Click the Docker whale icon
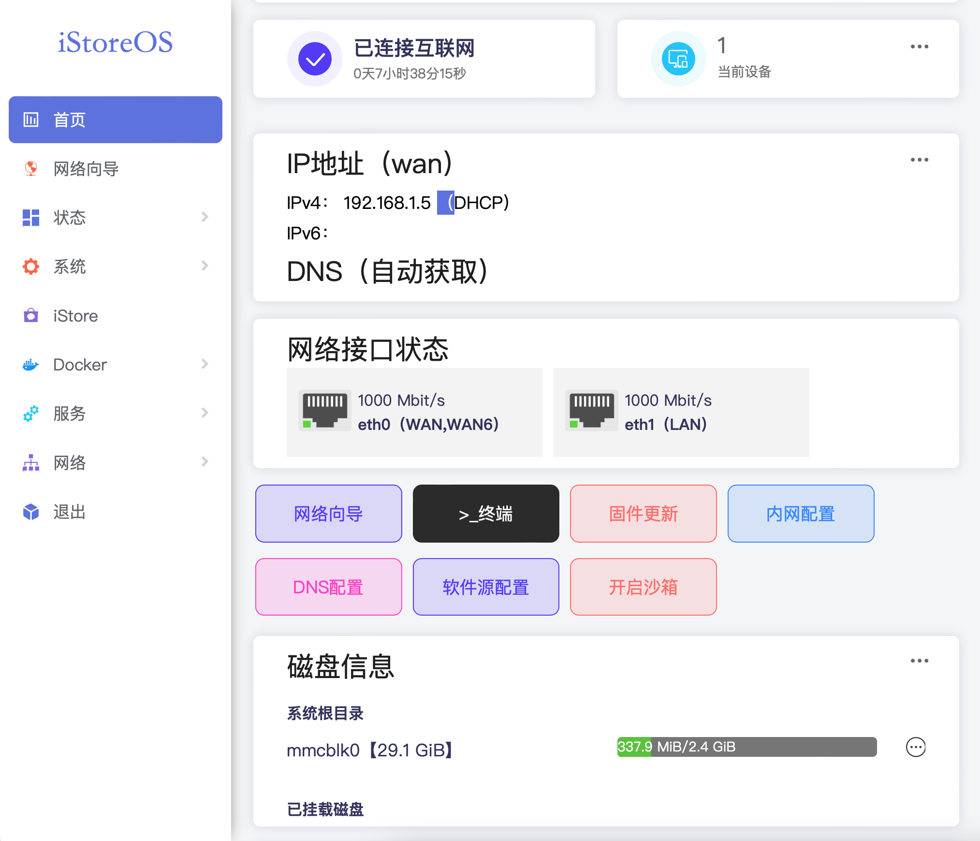 (x=31, y=365)
